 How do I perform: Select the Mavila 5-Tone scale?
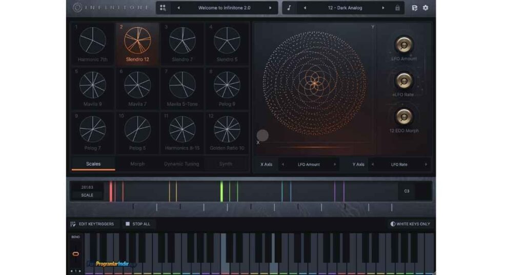[x=182, y=88]
